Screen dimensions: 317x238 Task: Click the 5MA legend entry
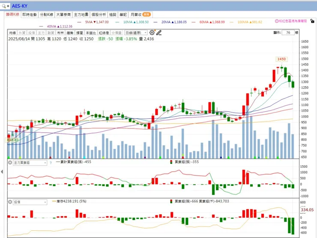point(93,22)
